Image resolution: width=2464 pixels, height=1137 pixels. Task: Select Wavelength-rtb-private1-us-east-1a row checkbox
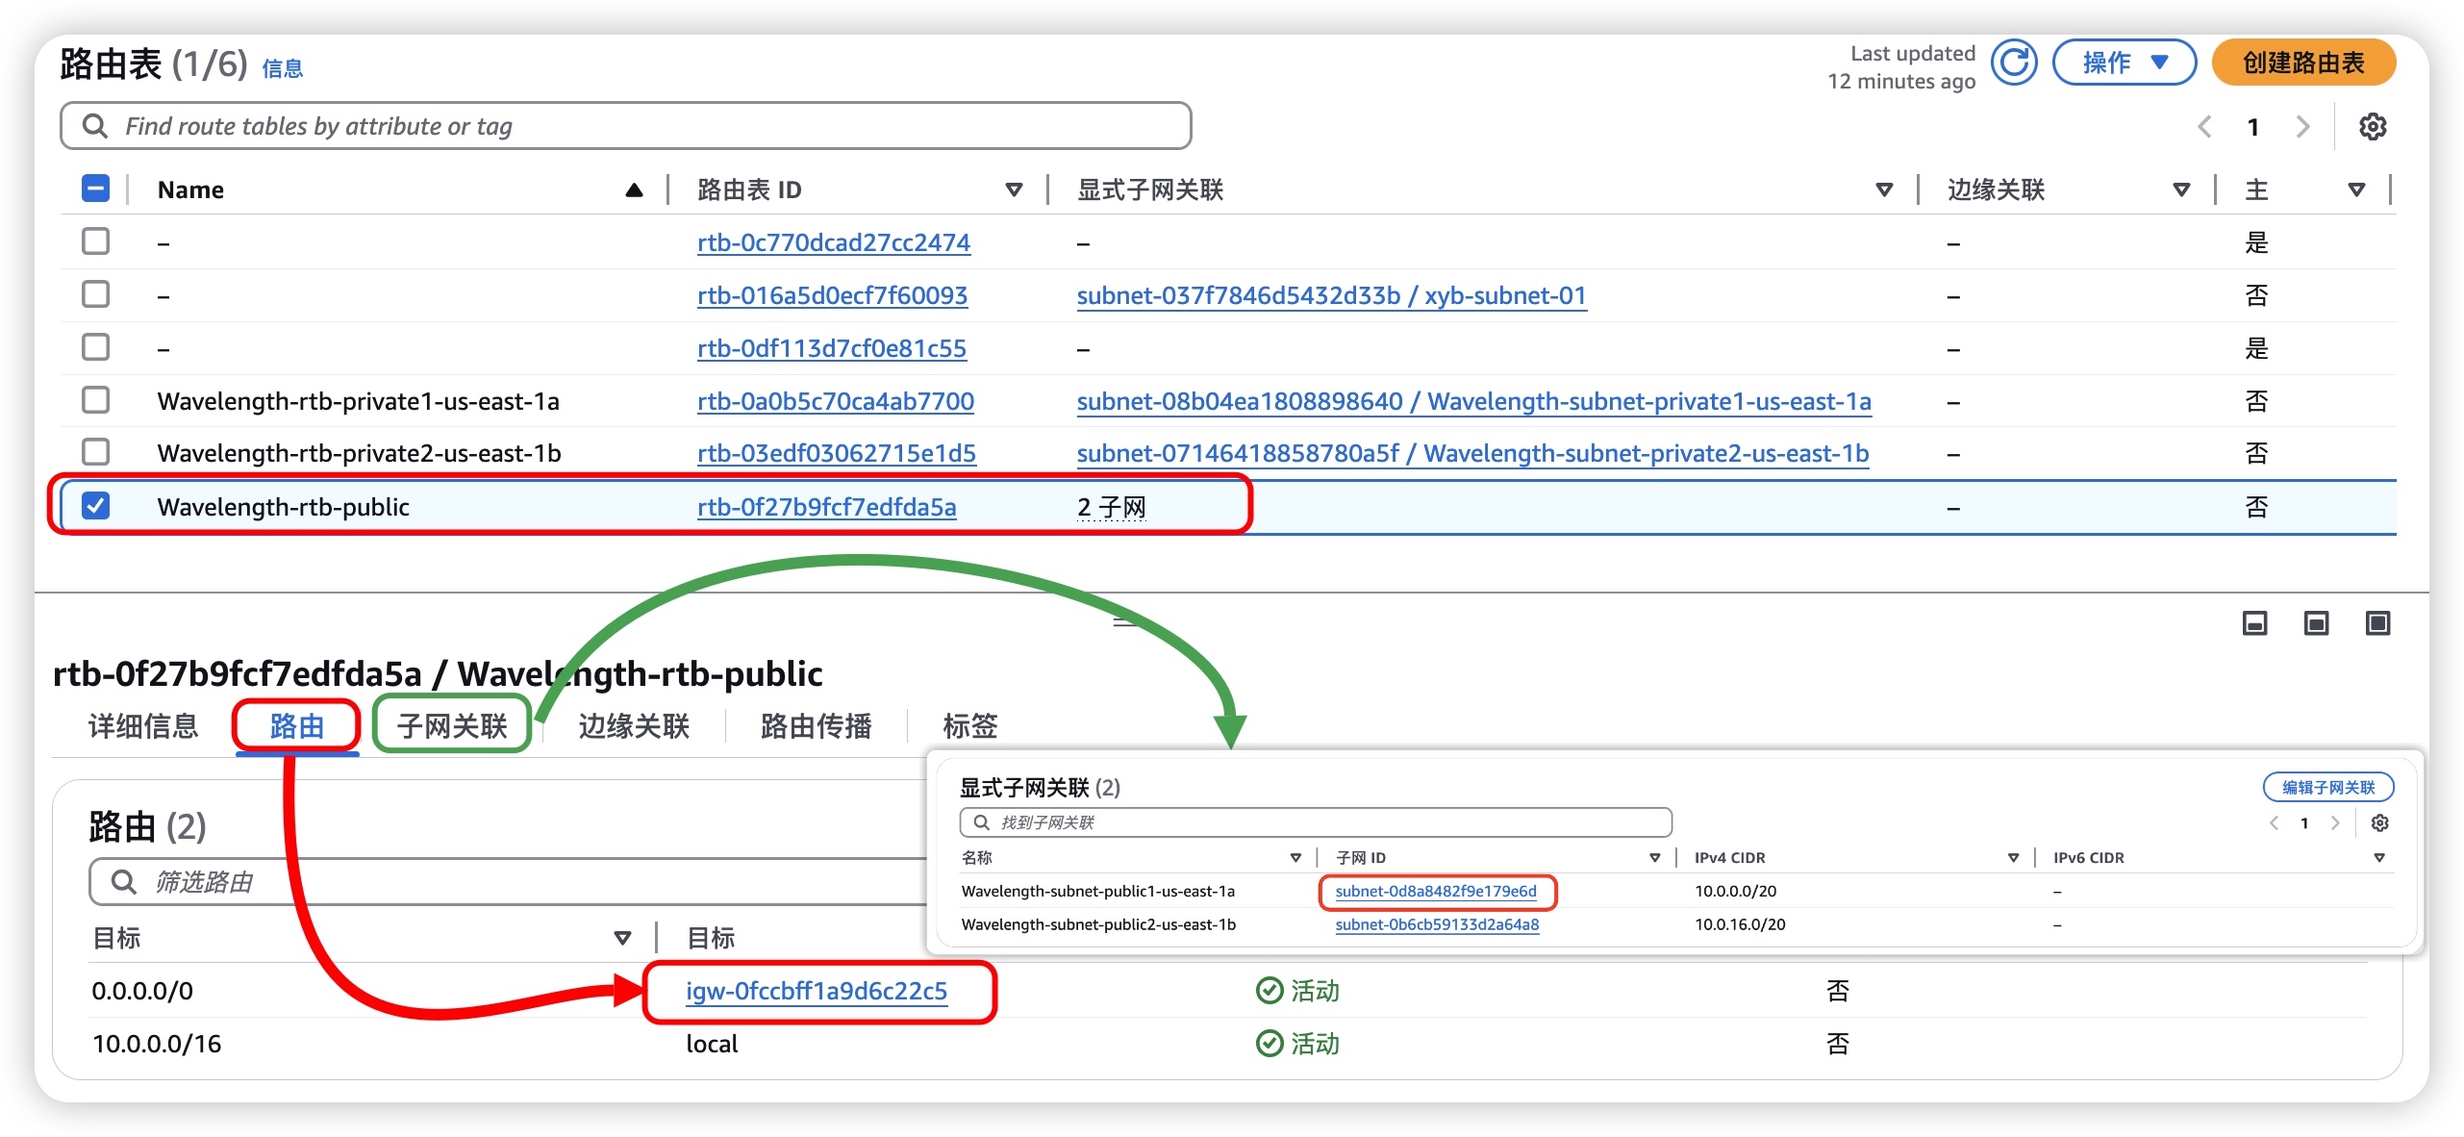tap(96, 400)
